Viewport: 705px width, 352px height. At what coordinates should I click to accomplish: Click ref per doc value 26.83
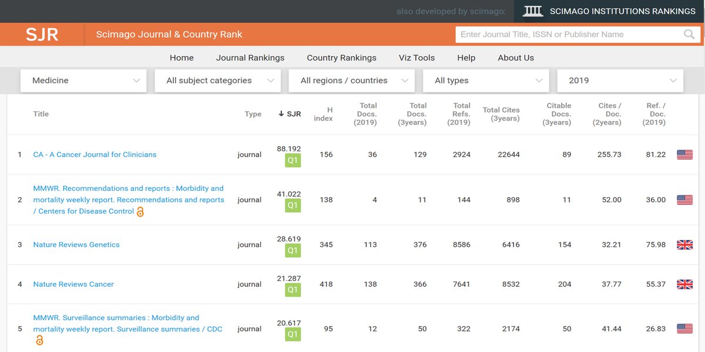[x=656, y=329]
